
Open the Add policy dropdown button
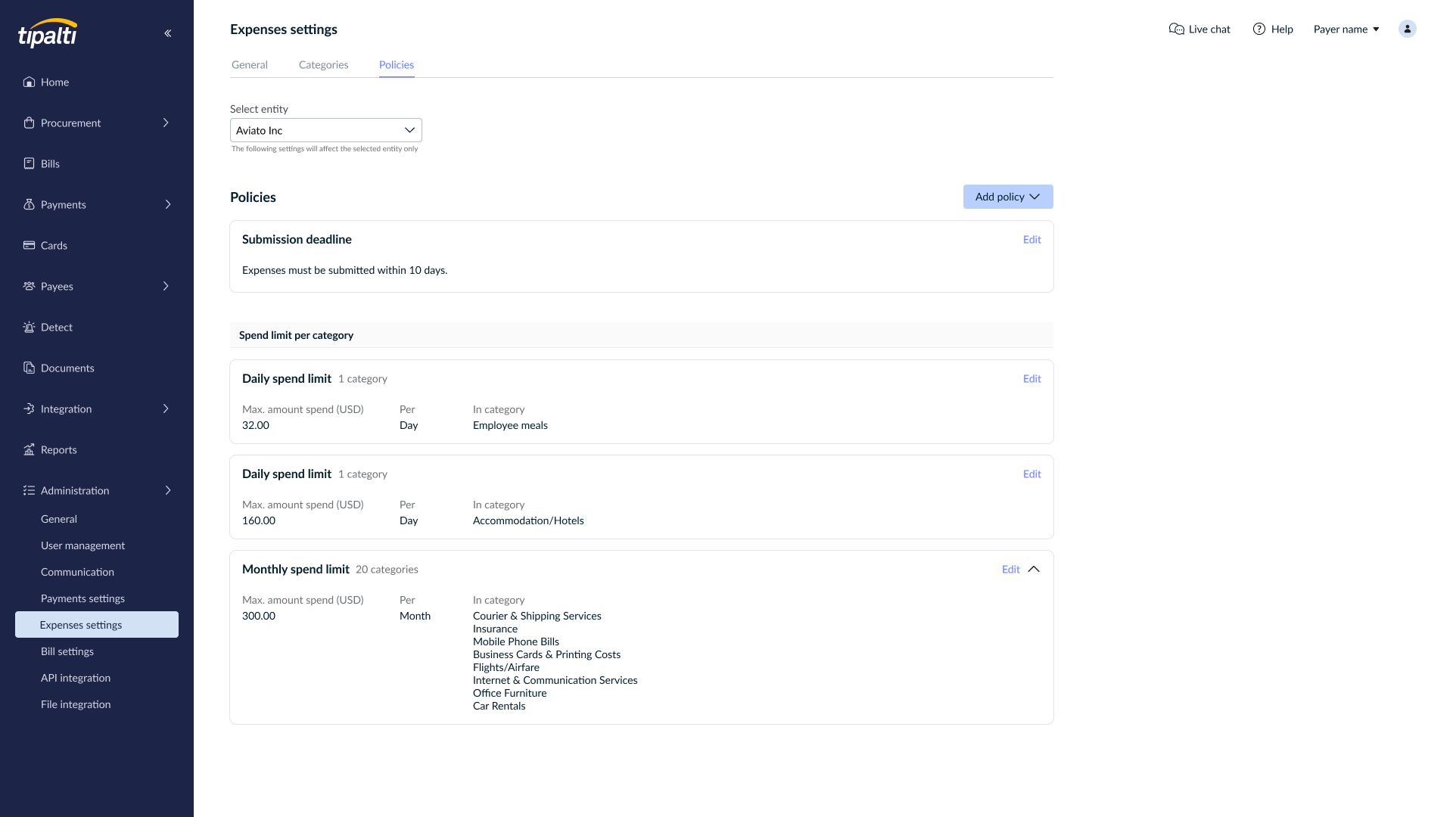(x=1008, y=197)
